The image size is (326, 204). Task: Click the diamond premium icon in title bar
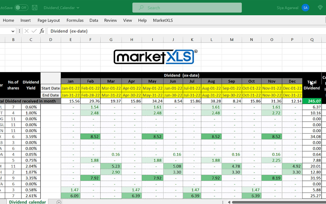(x=320, y=8)
